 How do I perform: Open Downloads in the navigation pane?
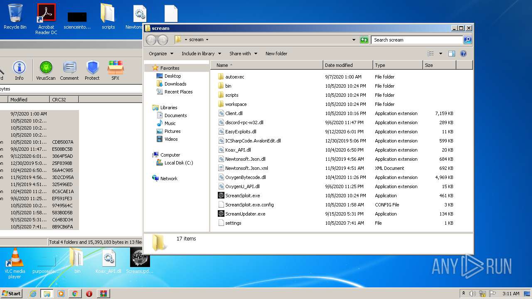pos(175,84)
